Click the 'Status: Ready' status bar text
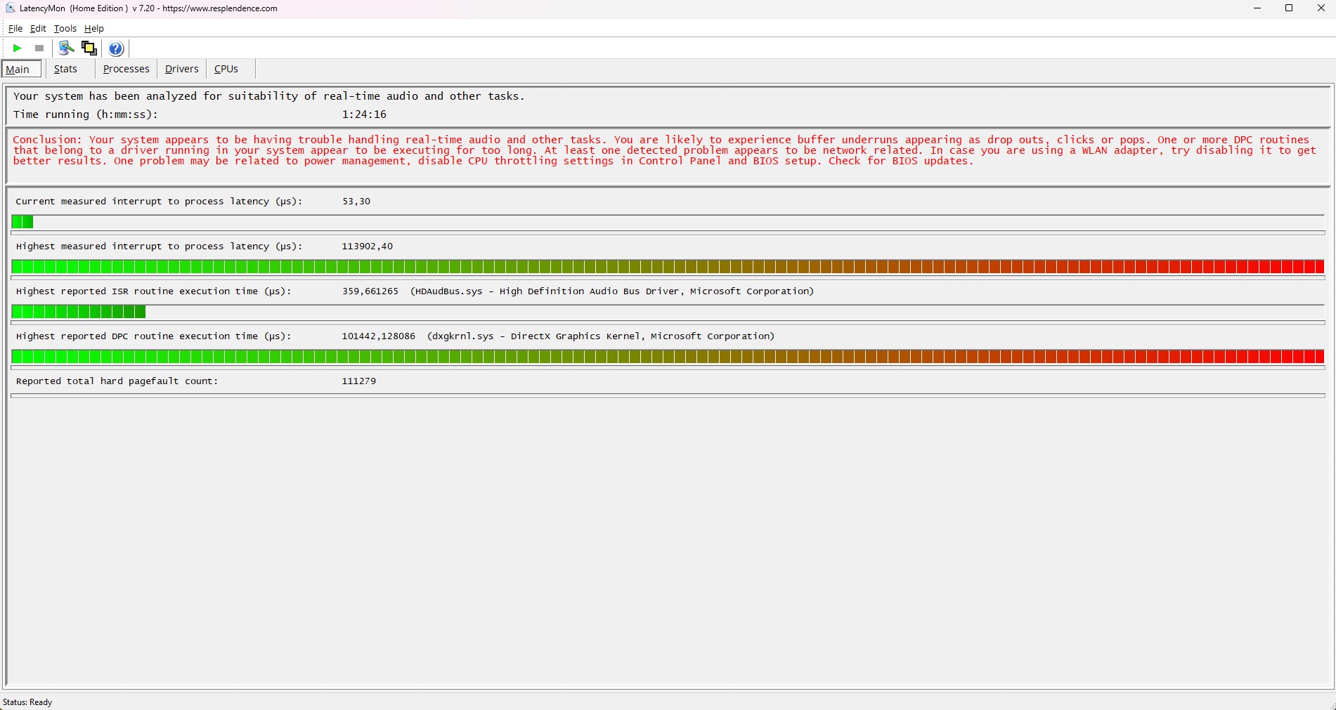 click(x=27, y=702)
